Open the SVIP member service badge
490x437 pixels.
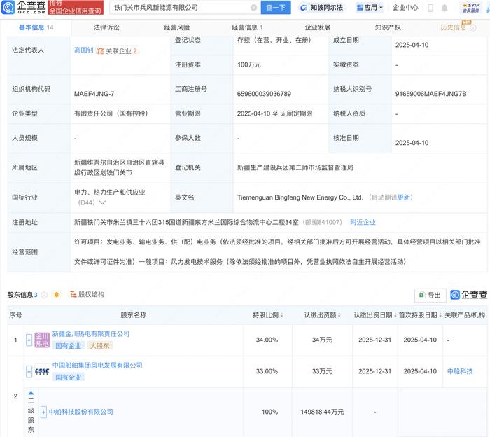[x=471, y=8]
